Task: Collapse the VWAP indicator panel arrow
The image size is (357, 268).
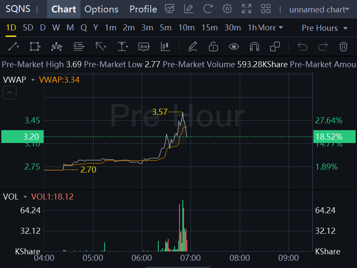Action: 10,92
